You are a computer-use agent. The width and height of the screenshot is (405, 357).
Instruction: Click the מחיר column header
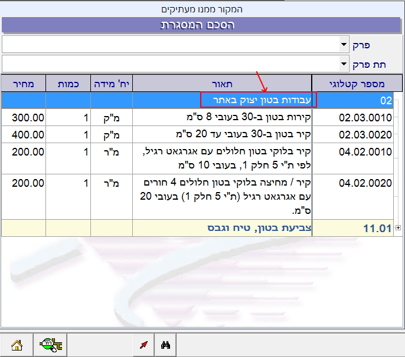[23, 84]
